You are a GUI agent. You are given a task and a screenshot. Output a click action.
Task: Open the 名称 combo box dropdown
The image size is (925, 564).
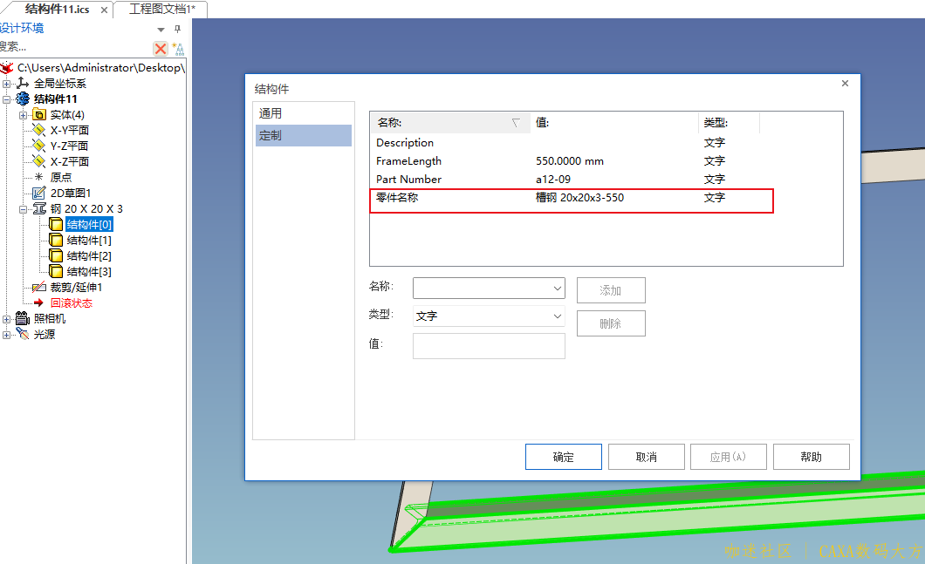[557, 289]
